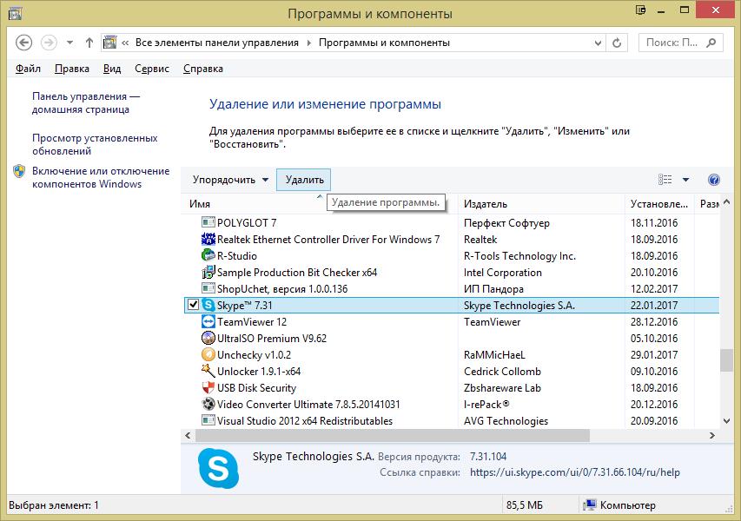
Task: Click the ShopUchet program icon
Action: pyautogui.click(x=208, y=288)
